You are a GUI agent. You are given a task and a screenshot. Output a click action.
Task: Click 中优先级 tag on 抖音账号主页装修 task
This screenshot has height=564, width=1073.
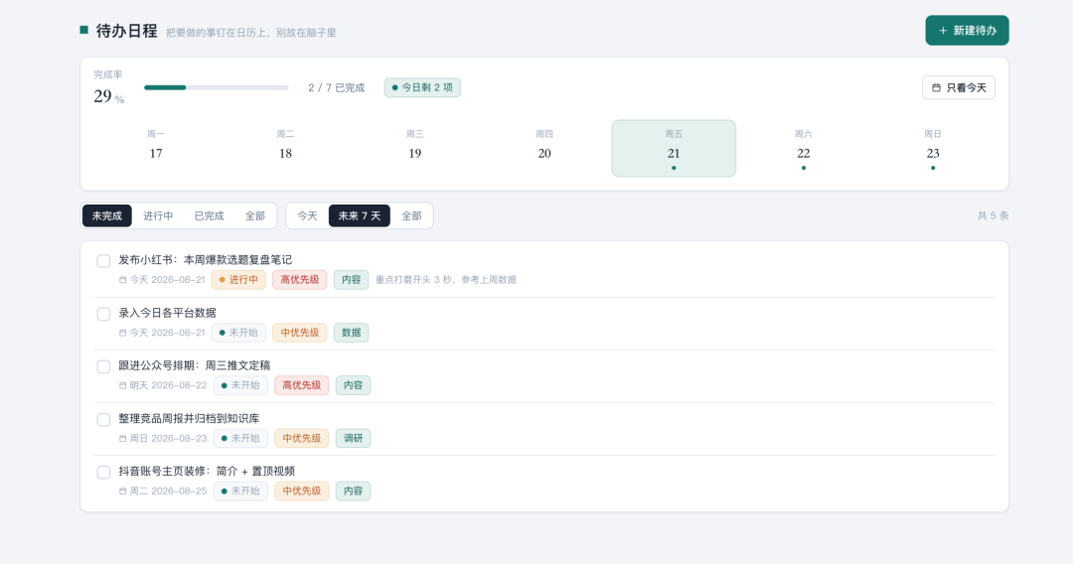(302, 491)
